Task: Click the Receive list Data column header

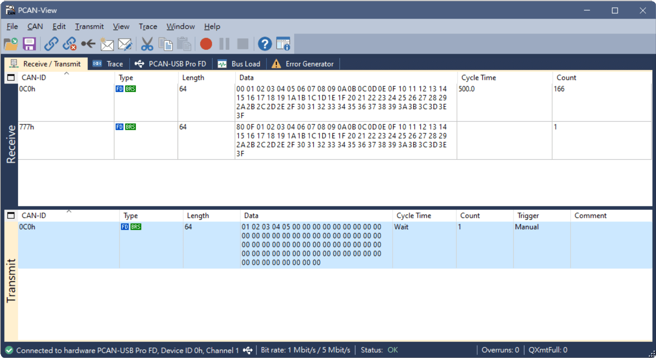Action: pyautogui.click(x=346, y=77)
